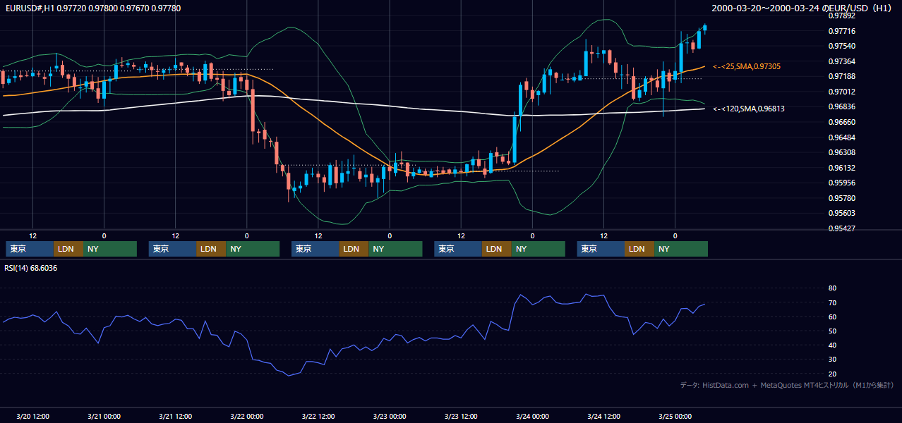Pick the RSI axis level 50
Viewport: 902px width, 423px height.
[x=832, y=331]
